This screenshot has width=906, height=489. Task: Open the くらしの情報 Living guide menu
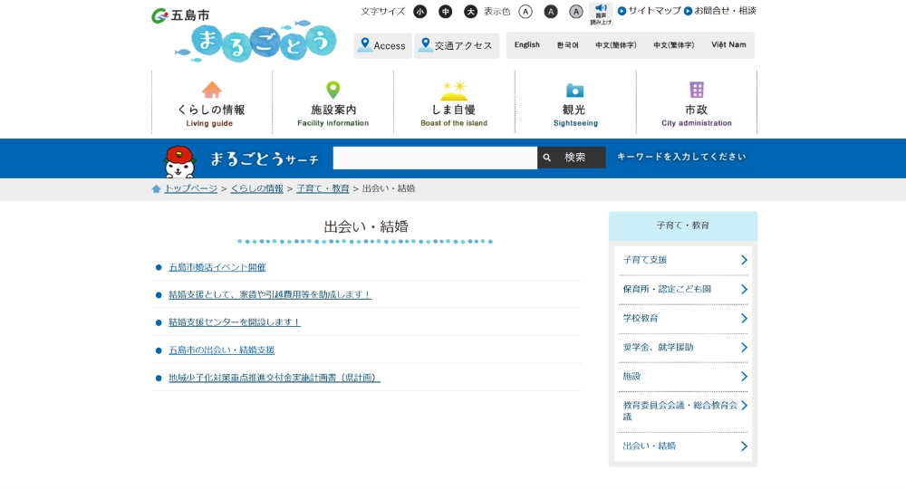211,102
